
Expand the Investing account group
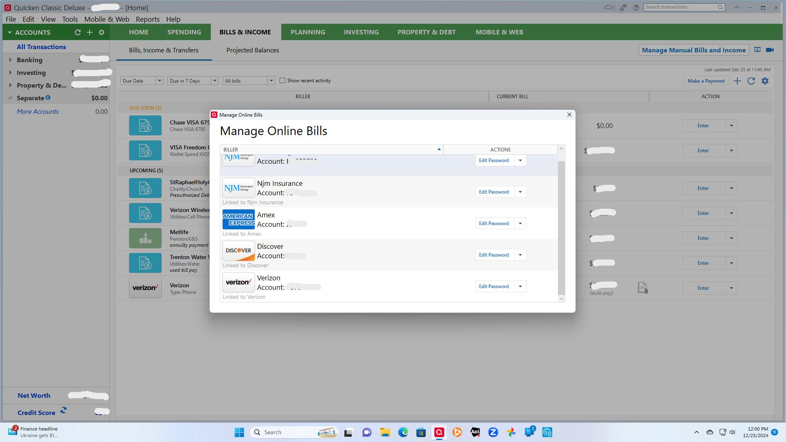pyautogui.click(x=10, y=73)
